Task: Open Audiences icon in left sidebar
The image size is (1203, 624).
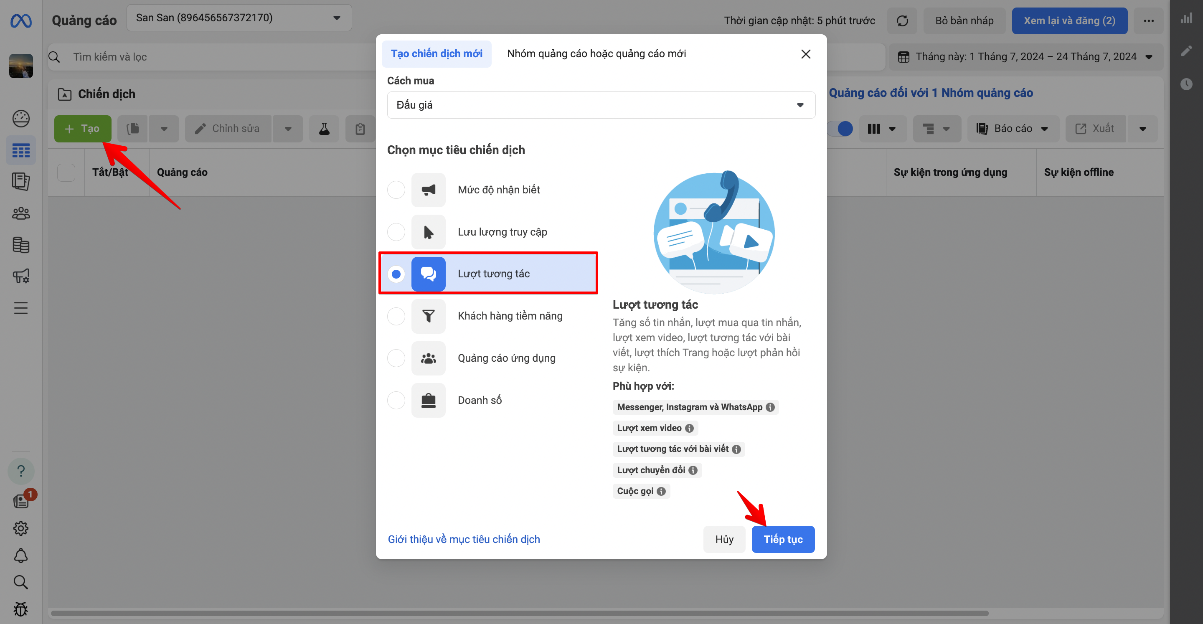Action: coord(21,213)
